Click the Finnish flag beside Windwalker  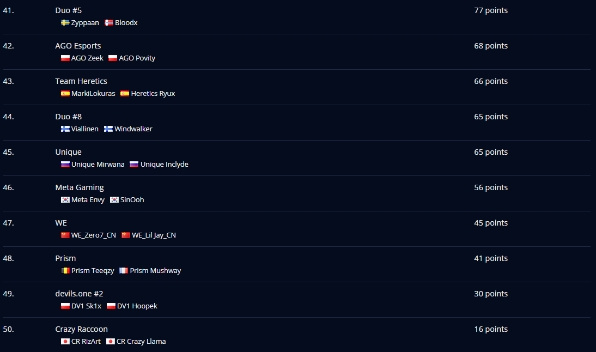[x=108, y=129]
